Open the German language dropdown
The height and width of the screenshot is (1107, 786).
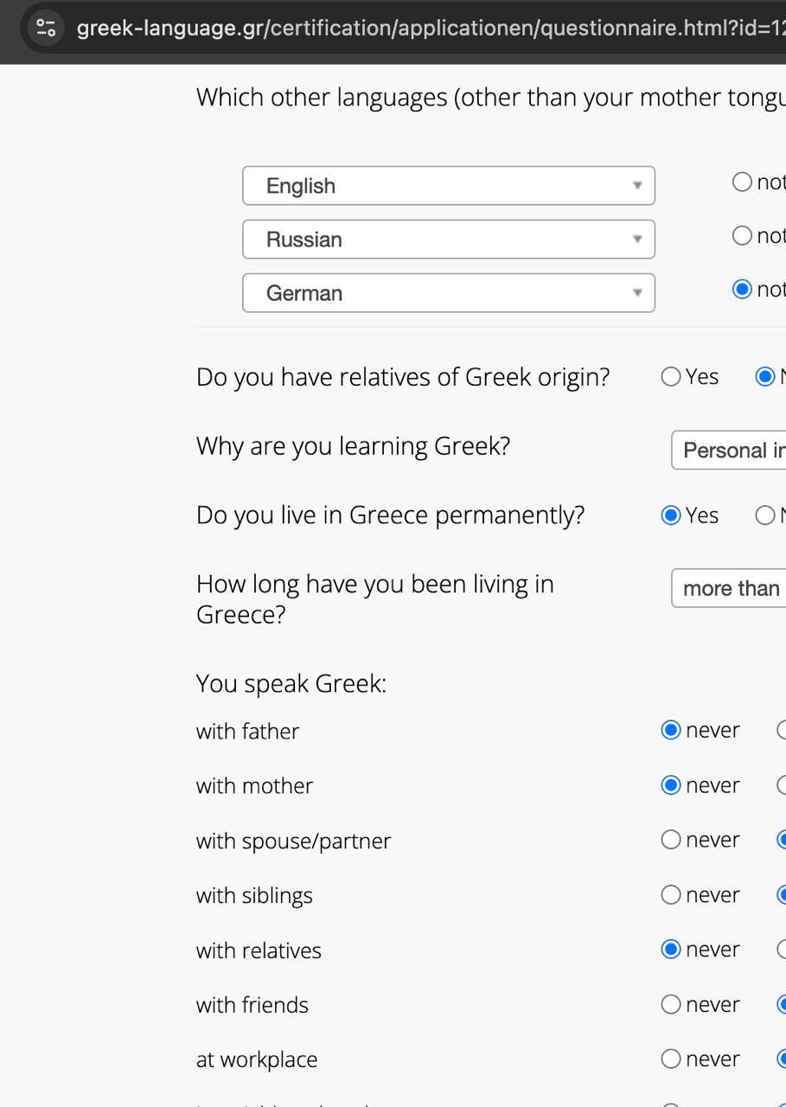tap(448, 293)
